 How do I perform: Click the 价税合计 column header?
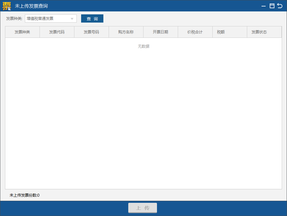[195, 32]
